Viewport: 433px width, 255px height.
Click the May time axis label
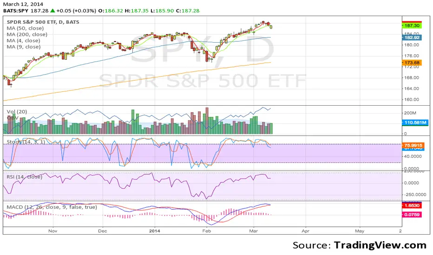coord(360,231)
